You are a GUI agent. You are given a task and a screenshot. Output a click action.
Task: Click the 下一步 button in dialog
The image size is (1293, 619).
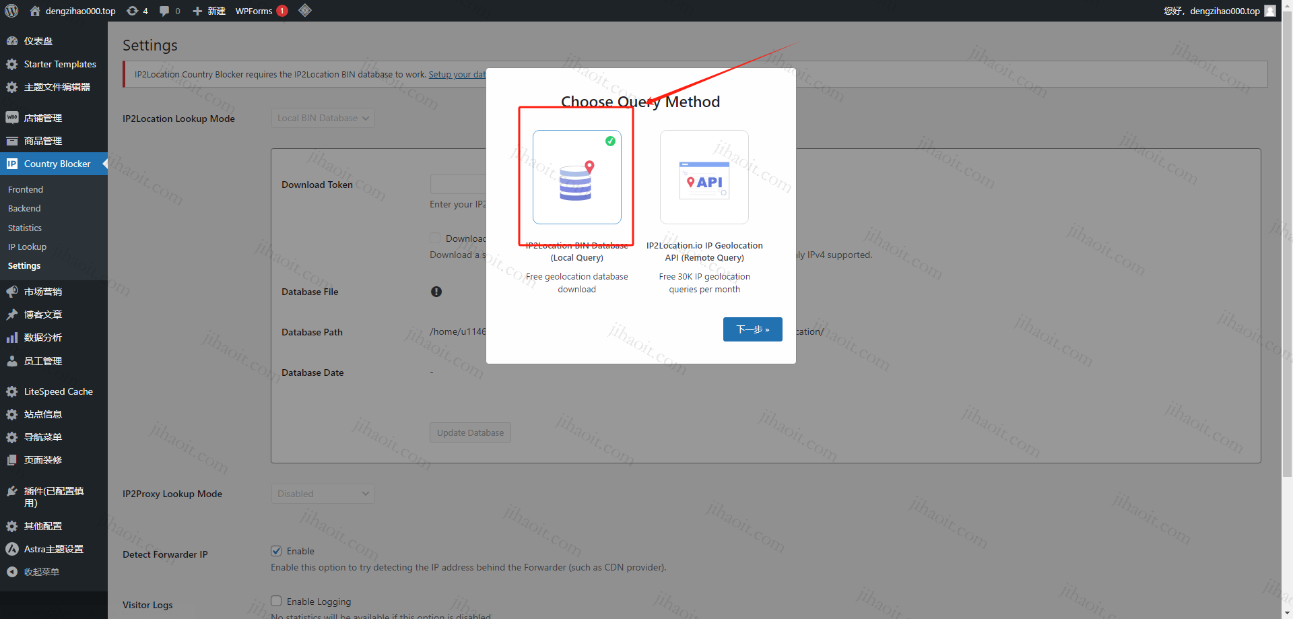point(753,329)
